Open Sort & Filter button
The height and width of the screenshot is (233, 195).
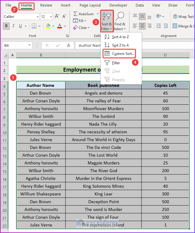coord(107,21)
